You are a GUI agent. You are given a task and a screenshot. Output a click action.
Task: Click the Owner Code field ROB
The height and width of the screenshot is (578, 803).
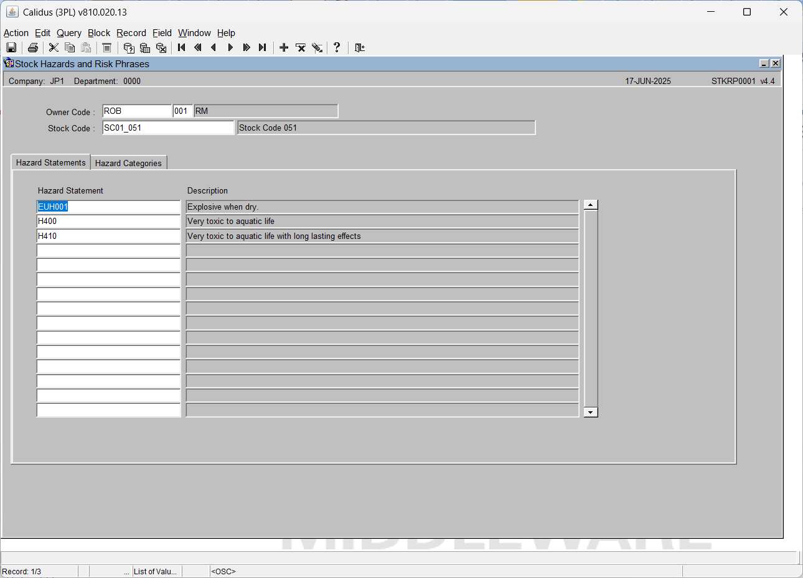pyautogui.click(x=137, y=111)
